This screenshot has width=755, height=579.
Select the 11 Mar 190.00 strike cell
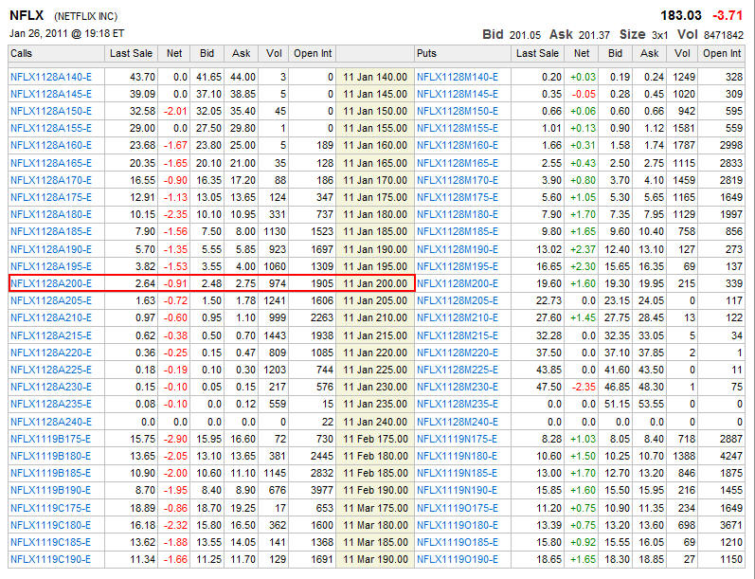coord(375,559)
